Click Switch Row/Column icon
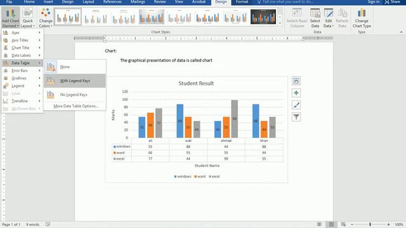 click(x=297, y=18)
